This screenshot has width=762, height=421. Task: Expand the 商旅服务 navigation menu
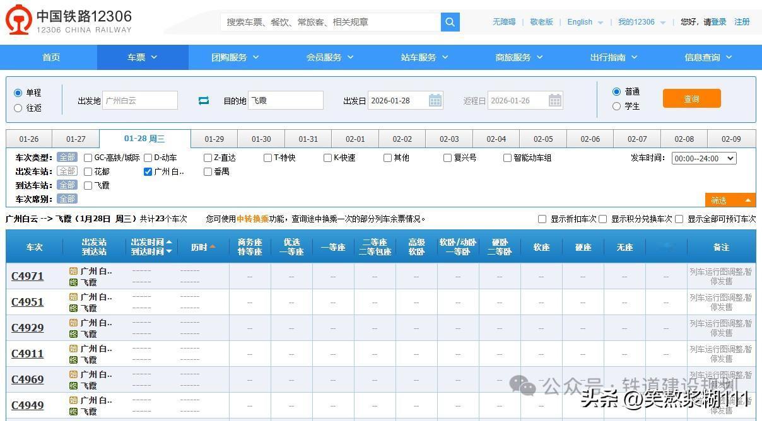pyautogui.click(x=519, y=57)
